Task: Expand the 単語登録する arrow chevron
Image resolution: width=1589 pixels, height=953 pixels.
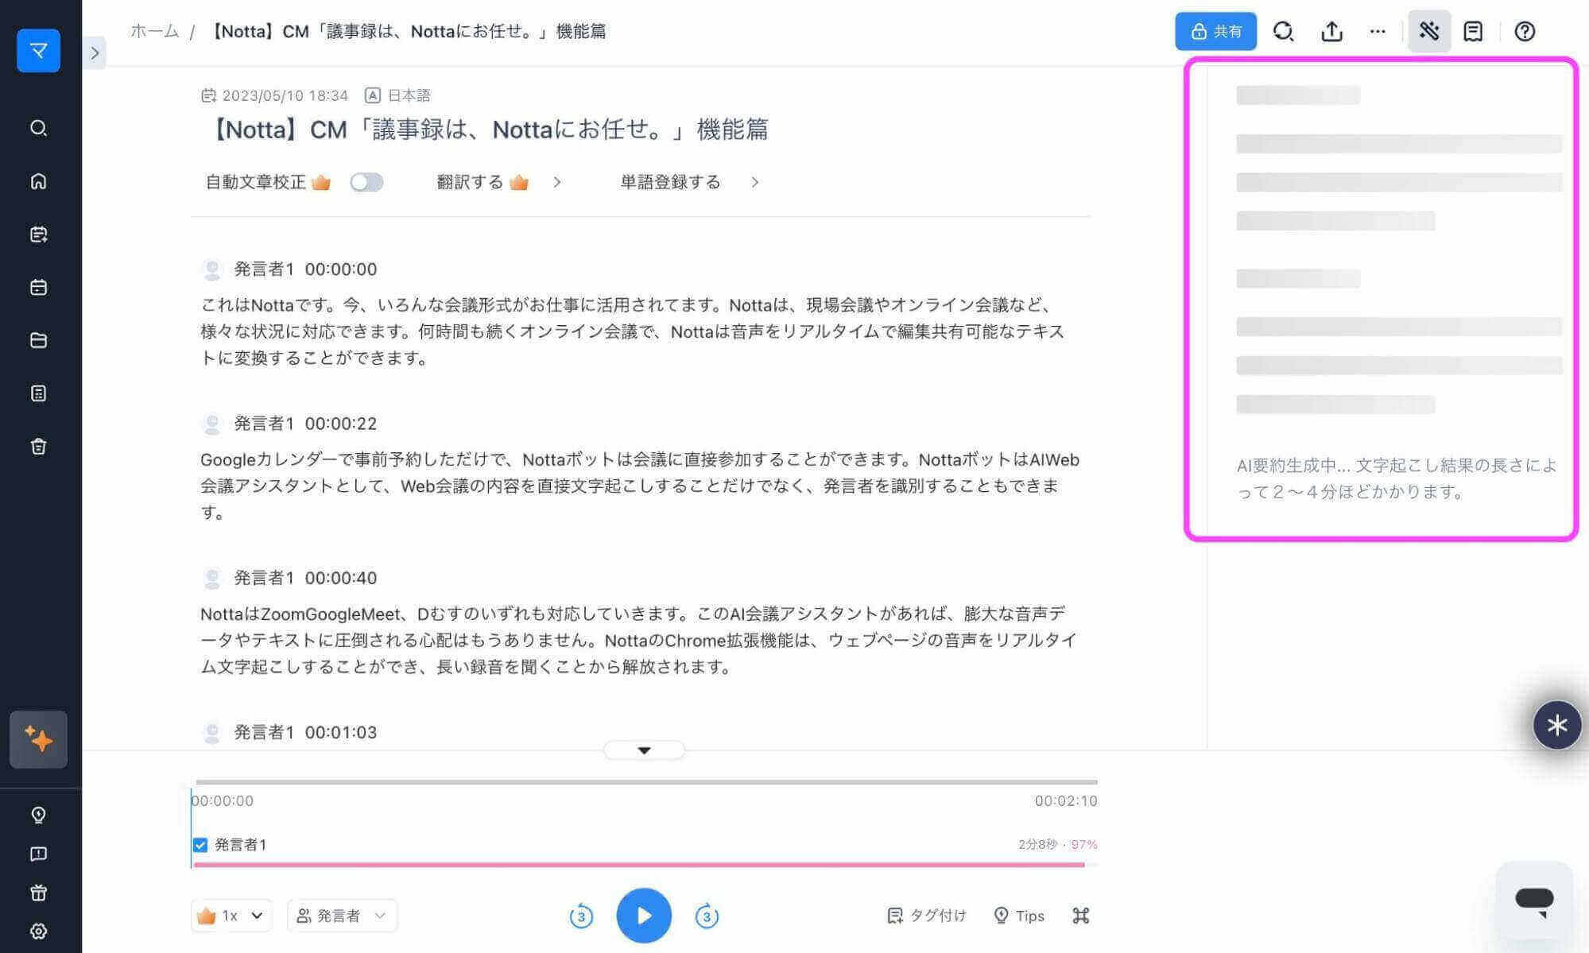Action: coord(755,182)
